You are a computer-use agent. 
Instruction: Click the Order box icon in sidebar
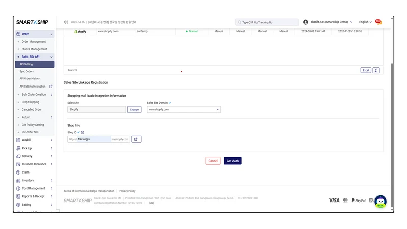point(18,34)
